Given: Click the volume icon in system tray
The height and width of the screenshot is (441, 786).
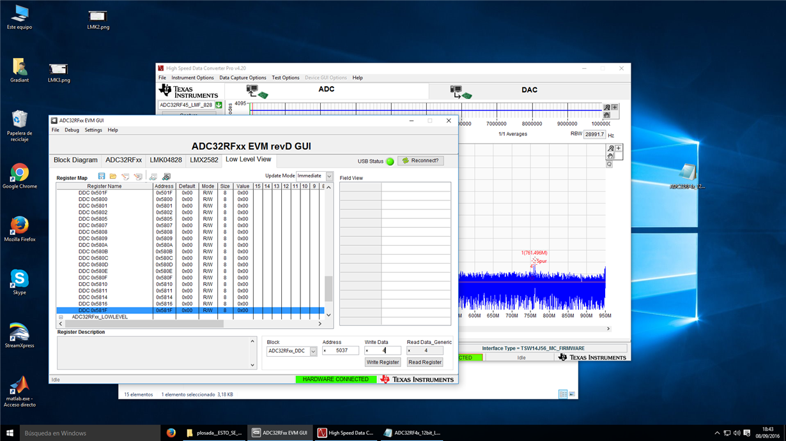Looking at the screenshot, I should 737,433.
